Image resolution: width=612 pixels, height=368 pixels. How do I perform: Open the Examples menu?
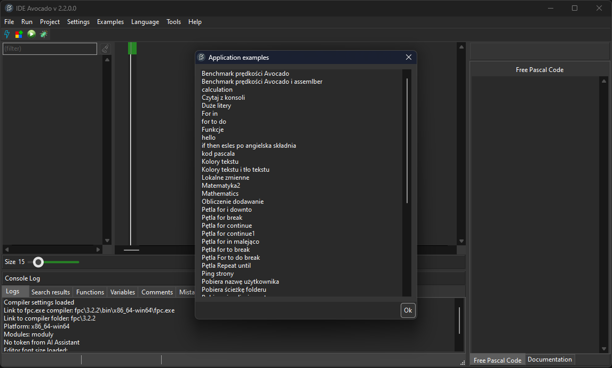point(110,22)
